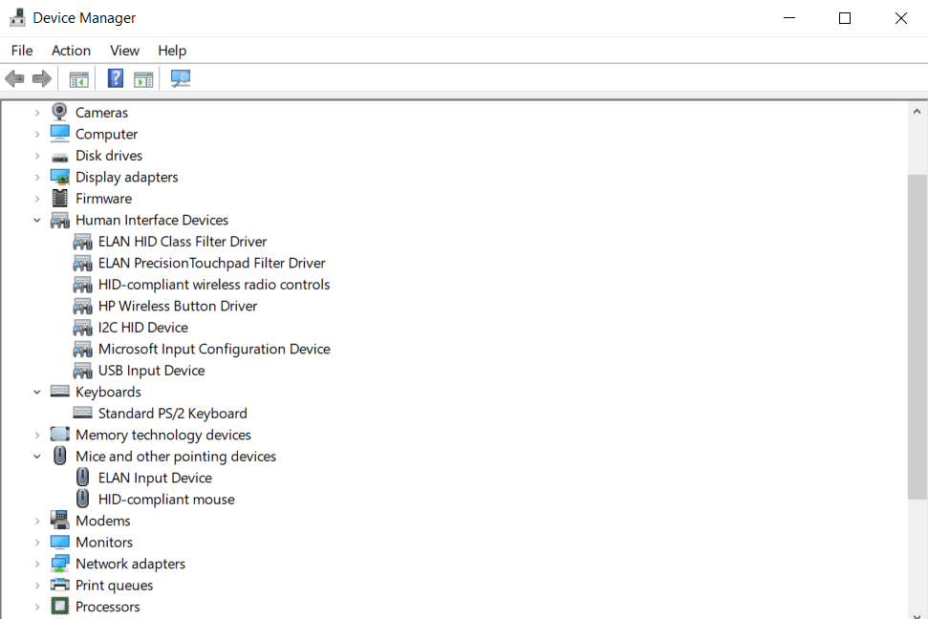Click the scrollbar down arrow
The width and height of the screenshot is (928, 619).
tap(917, 615)
